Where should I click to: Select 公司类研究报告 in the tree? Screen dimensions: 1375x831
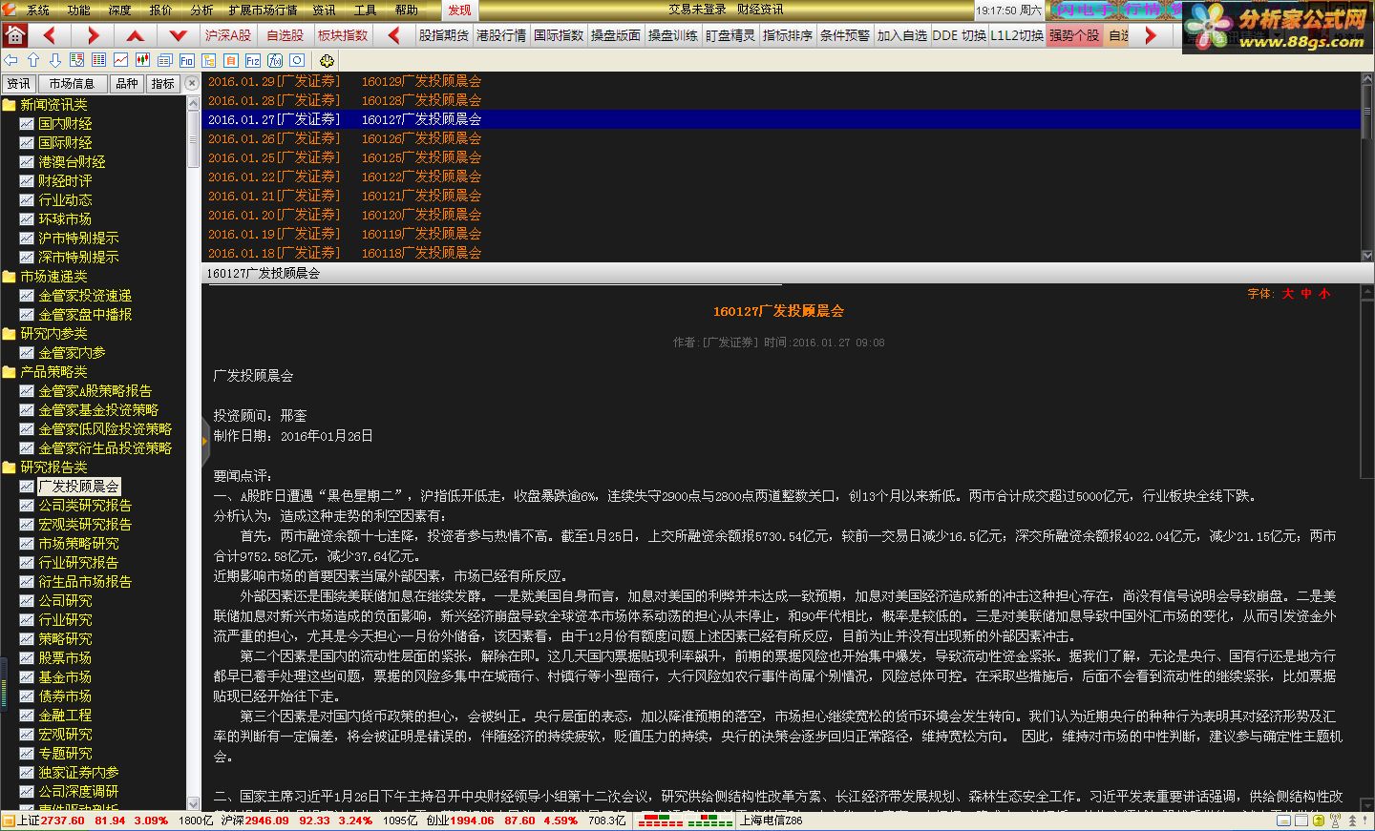(x=85, y=506)
